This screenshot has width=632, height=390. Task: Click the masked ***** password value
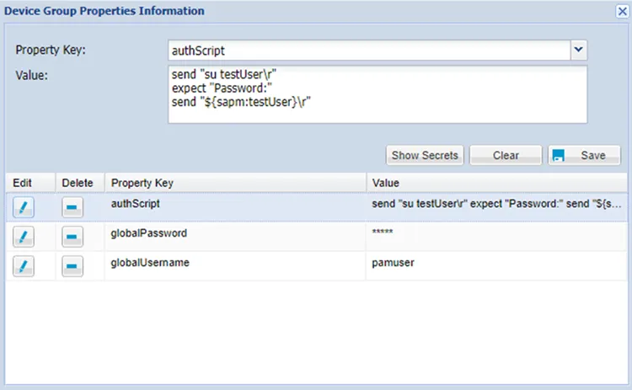pos(383,232)
